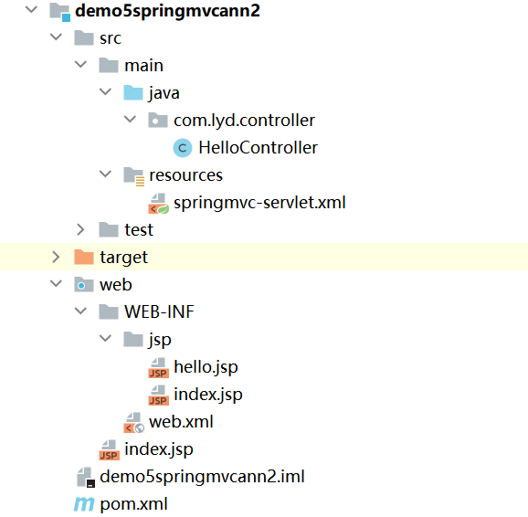Click the test folder icon
This screenshot has height=517, width=528.
pyautogui.click(x=109, y=229)
